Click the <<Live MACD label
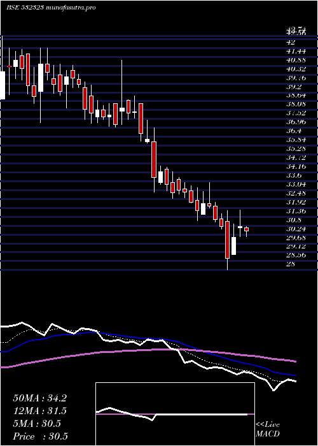Image resolution: width=318 pixels, height=446 pixels. (x=268, y=429)
